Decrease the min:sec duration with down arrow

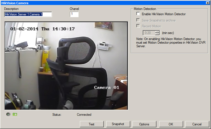point(157,34)
